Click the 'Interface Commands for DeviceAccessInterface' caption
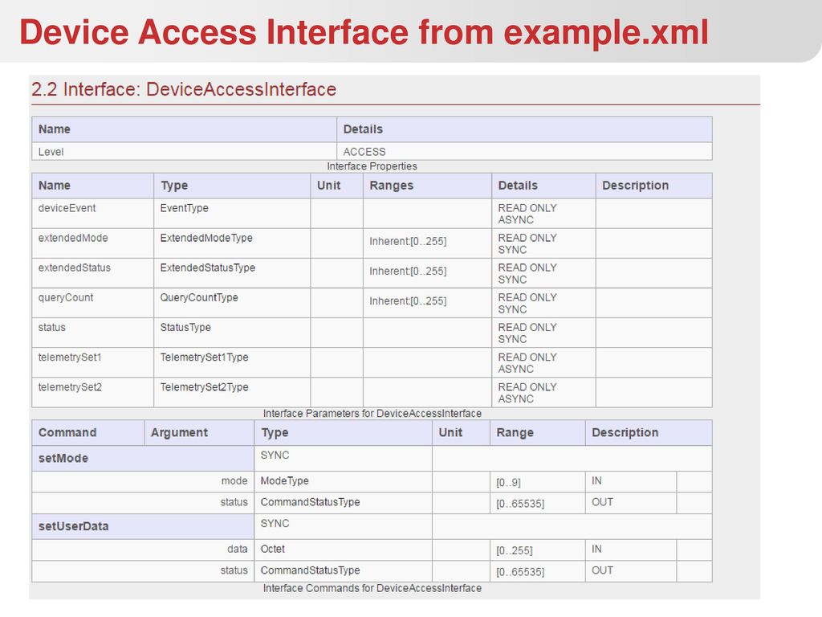Viewport: 822px width, 617px height. [x=372, y=589]
